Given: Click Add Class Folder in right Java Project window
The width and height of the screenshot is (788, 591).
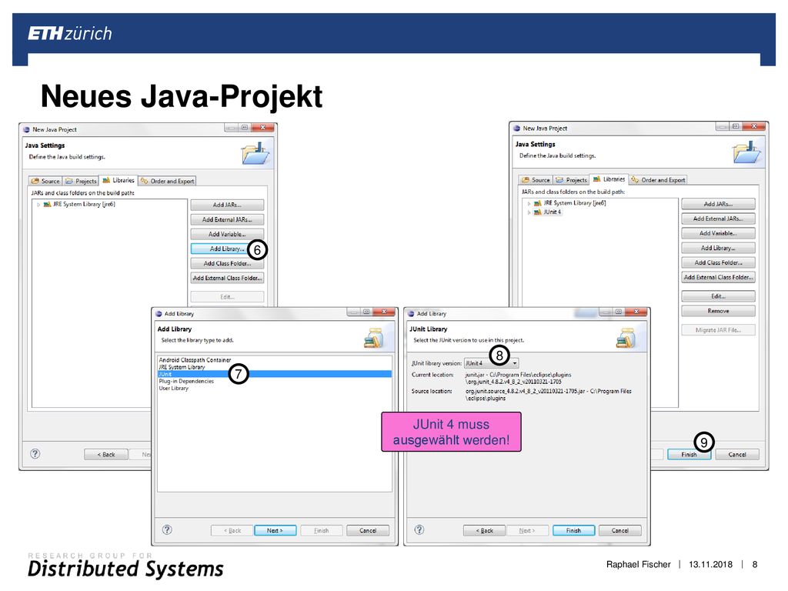Looking at the screenshot, I should pyautogui.click(x=718, y=262).
